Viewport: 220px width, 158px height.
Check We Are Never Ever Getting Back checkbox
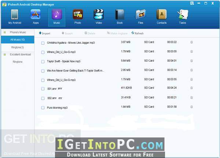43,71
